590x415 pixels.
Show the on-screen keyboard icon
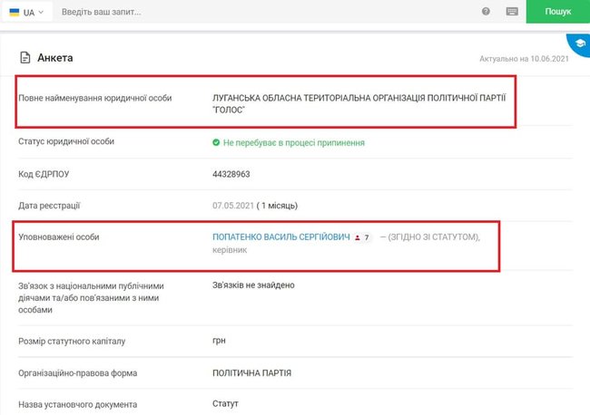click(x=512, y=13)
